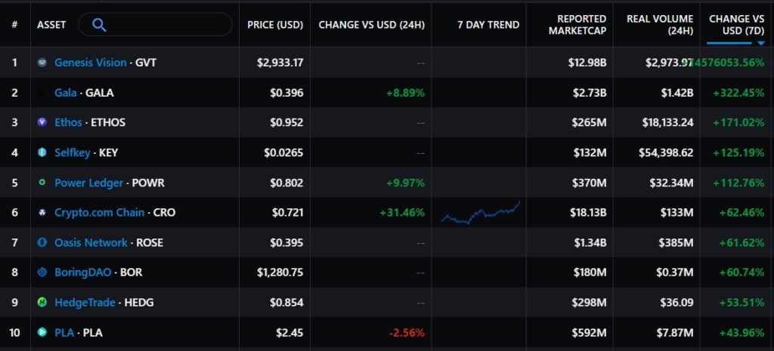Click the asset search input field
This screenshot has width=774, height=351.
coord(166,25)
